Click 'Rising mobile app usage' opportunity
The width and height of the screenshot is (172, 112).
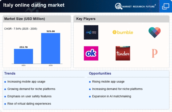pos(108,82)
